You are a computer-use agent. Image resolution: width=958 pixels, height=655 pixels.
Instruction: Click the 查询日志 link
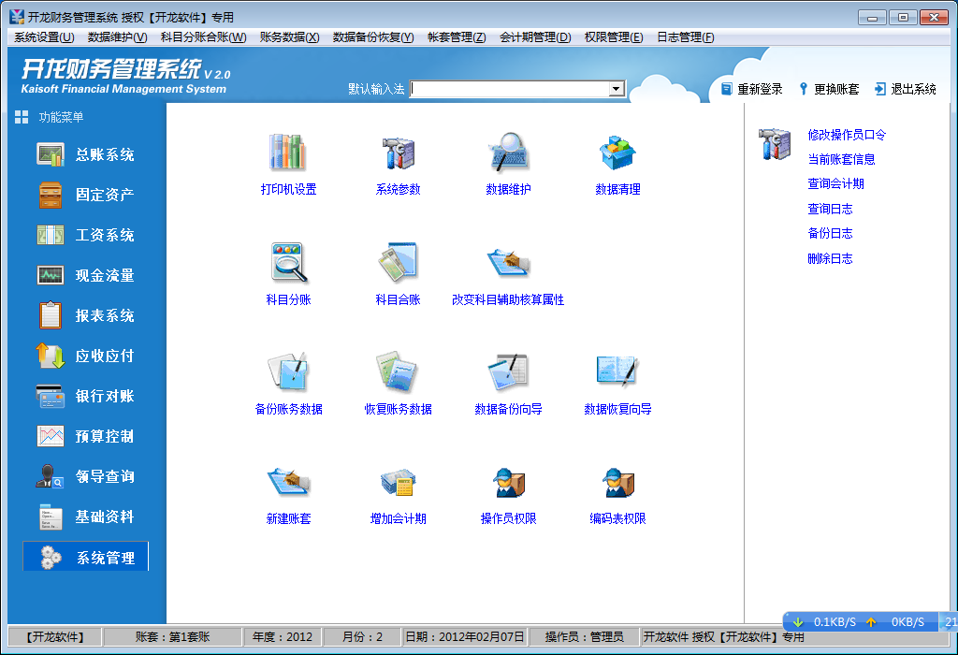tap(830, 209)
